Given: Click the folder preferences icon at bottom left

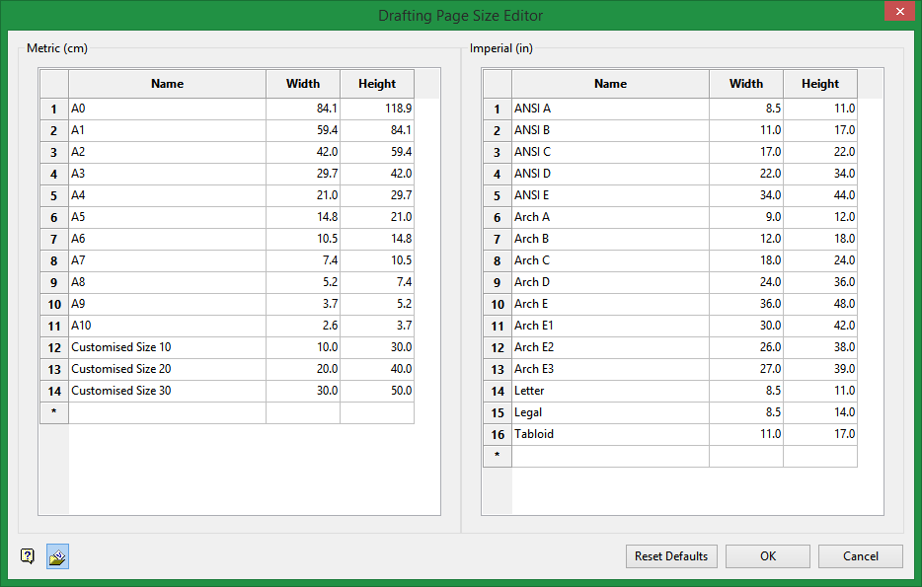Looking at the screenshot, I should (x=57, y=556).
